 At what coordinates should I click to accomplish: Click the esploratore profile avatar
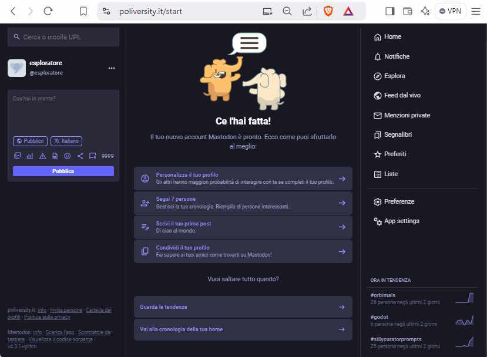click(17, 68)
